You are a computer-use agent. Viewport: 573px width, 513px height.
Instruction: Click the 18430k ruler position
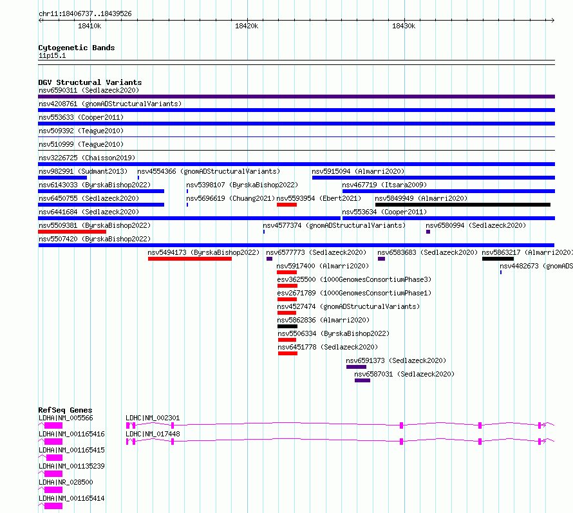click(404, 26)
